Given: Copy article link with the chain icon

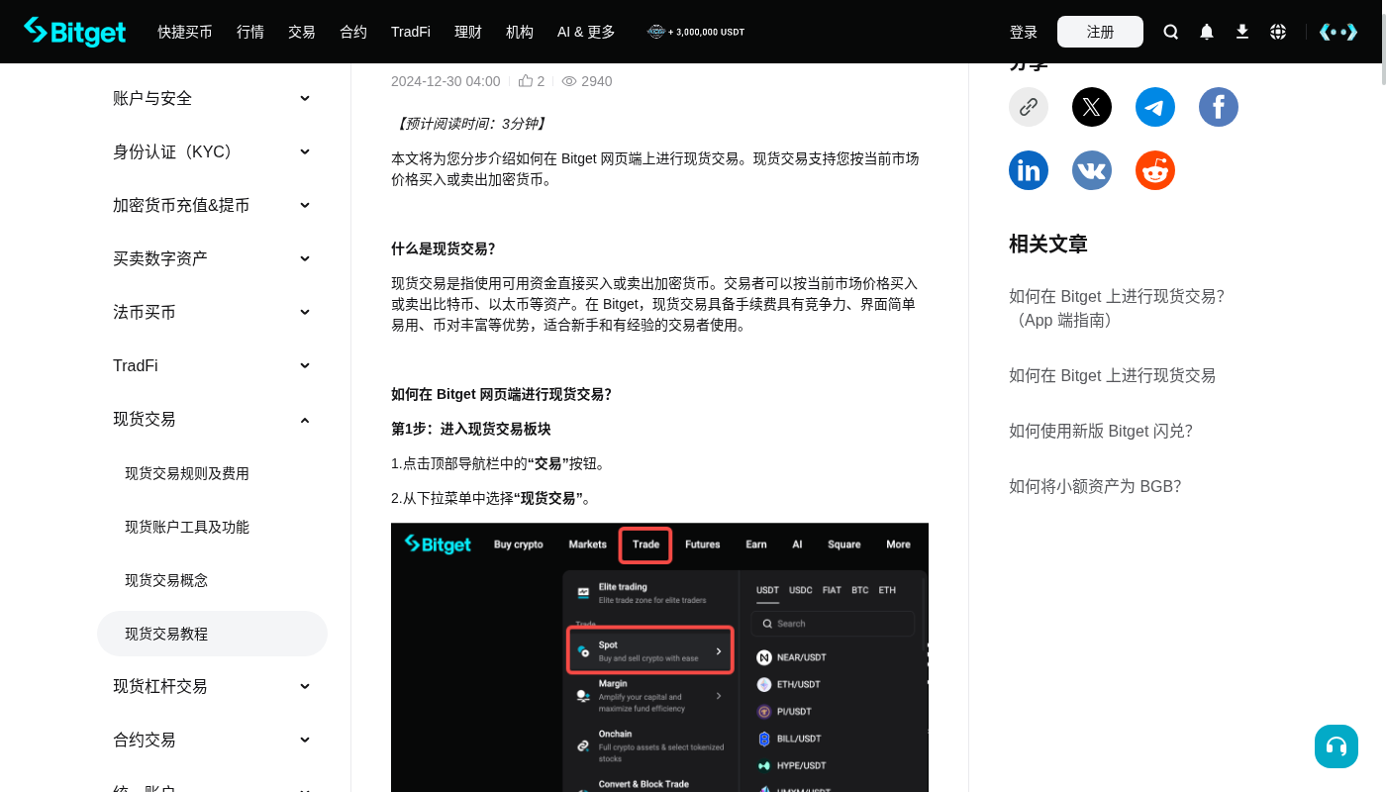Looking at the screenshot, I should click(1029, 107).
